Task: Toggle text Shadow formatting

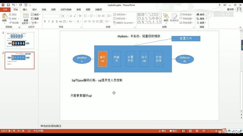Action: pos(57,21)
